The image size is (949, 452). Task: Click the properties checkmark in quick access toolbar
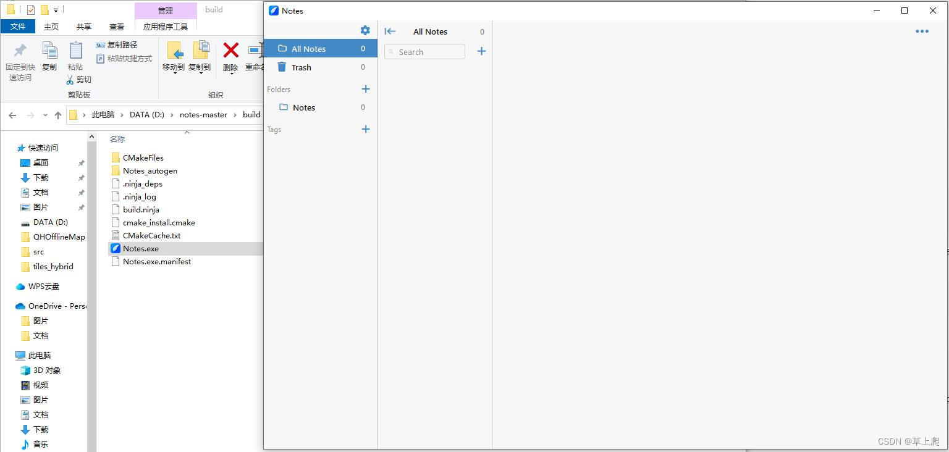click(x=30, y=10)
